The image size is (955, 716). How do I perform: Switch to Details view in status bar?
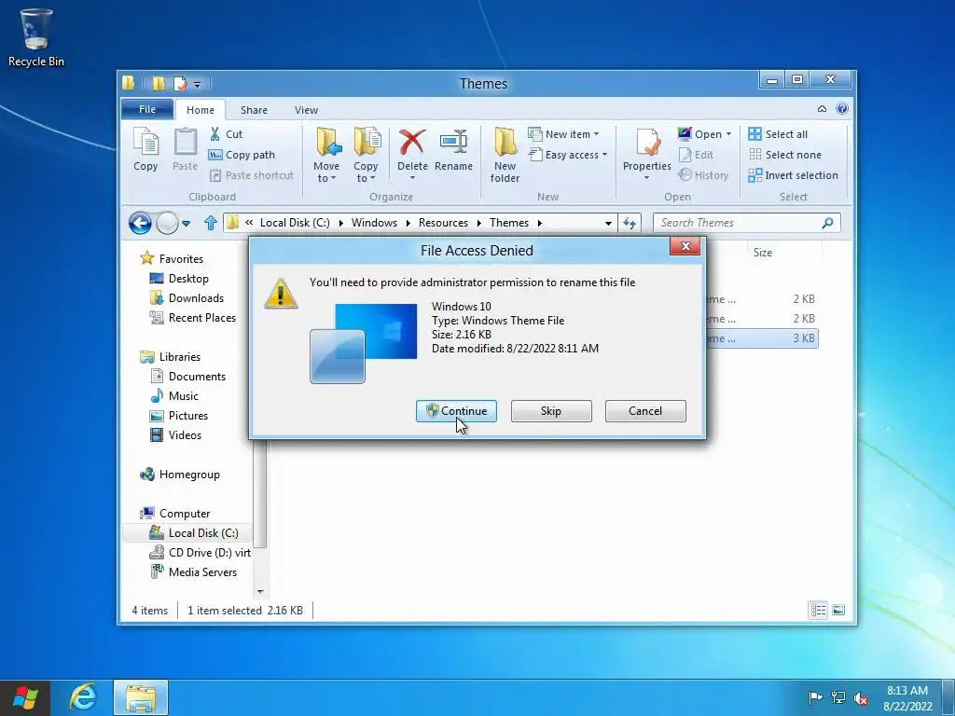tap(818, 610)
